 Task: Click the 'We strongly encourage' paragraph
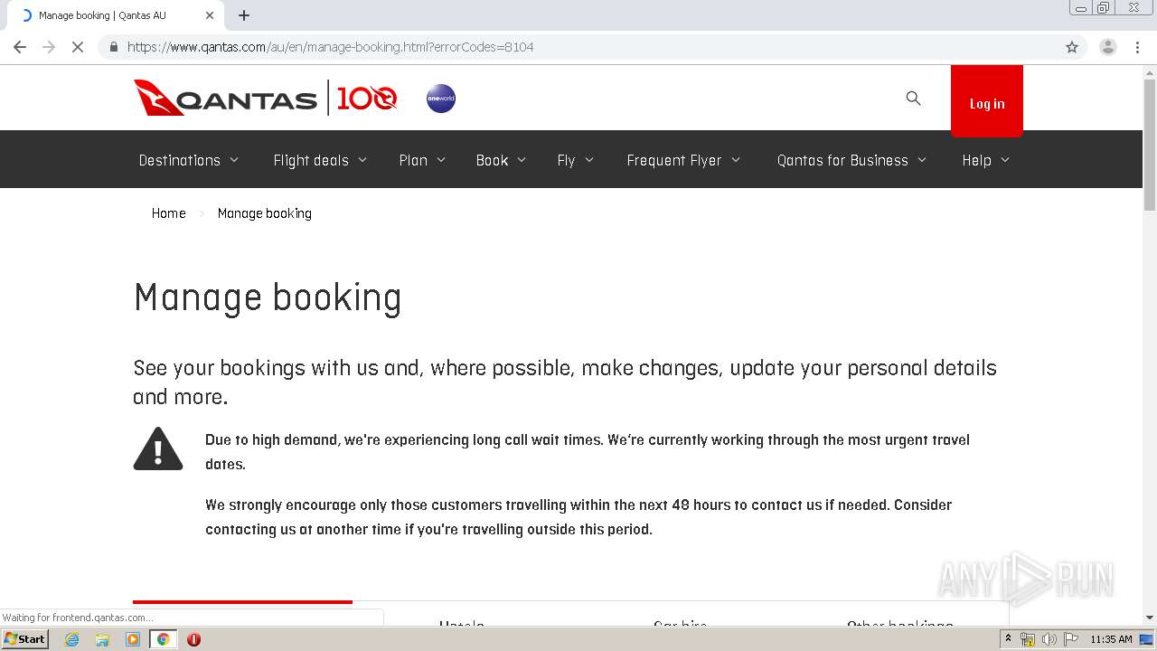pyautogui.click(x=578, y=517)
